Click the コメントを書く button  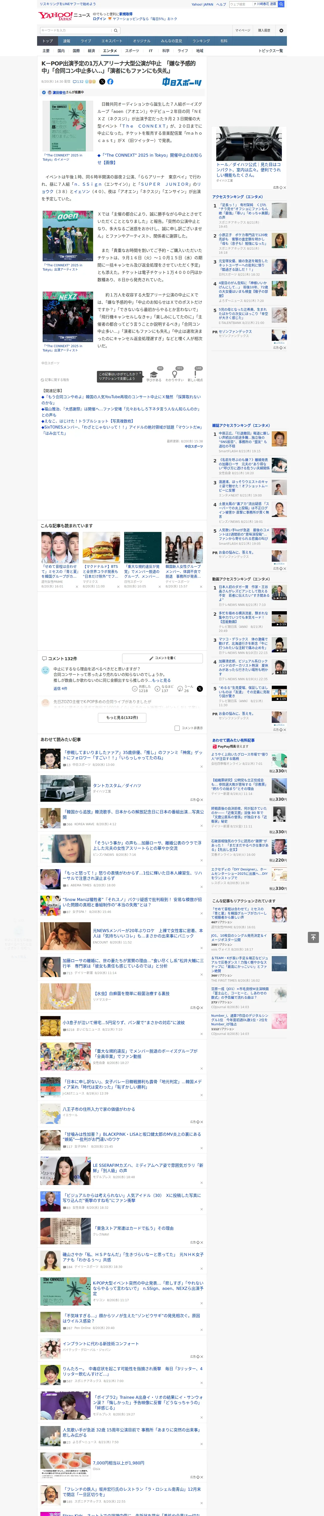click(x=162, y=658)
